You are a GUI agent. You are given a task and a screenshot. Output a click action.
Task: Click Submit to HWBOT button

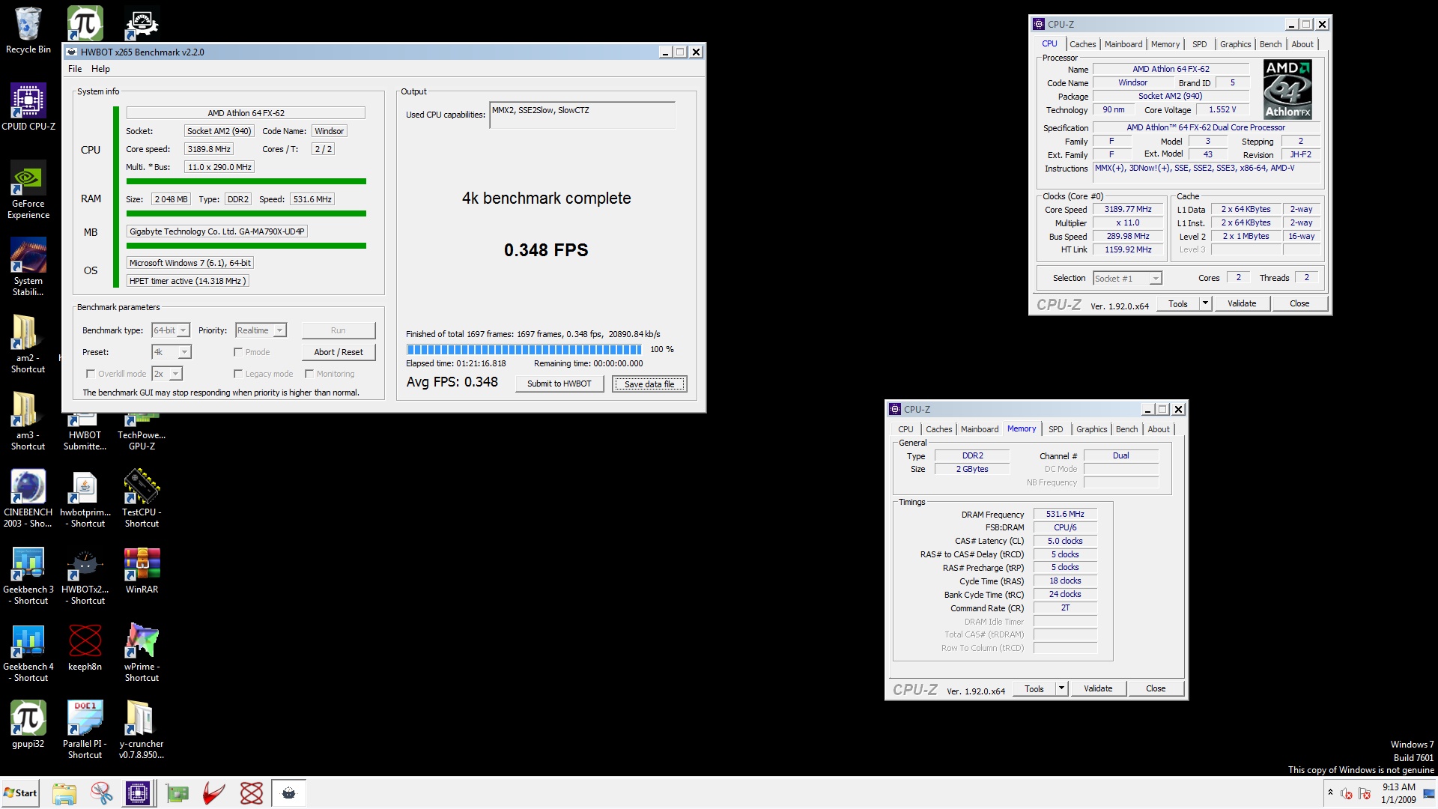(x=559, y=384)
